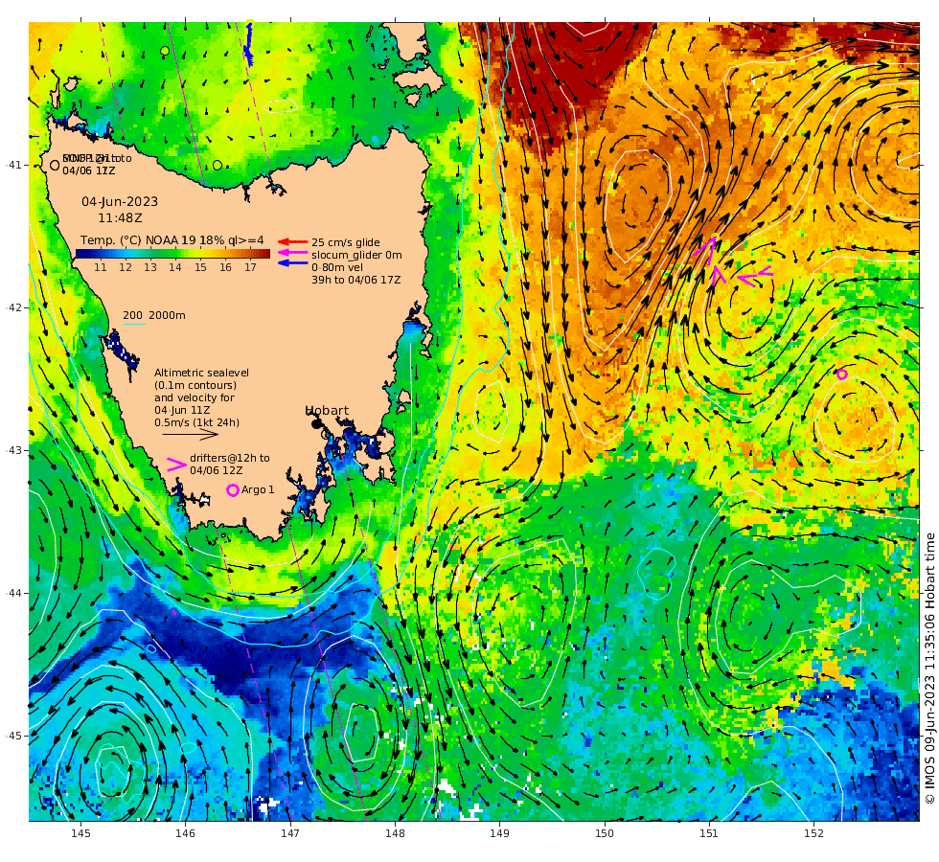Click the 11 tick on the color bar

[100, 267]
